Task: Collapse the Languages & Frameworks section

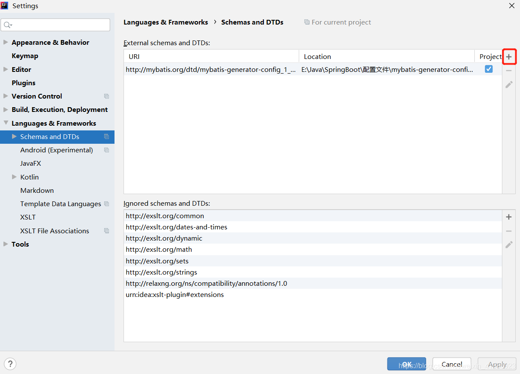Action: click(x=6, y=123)
